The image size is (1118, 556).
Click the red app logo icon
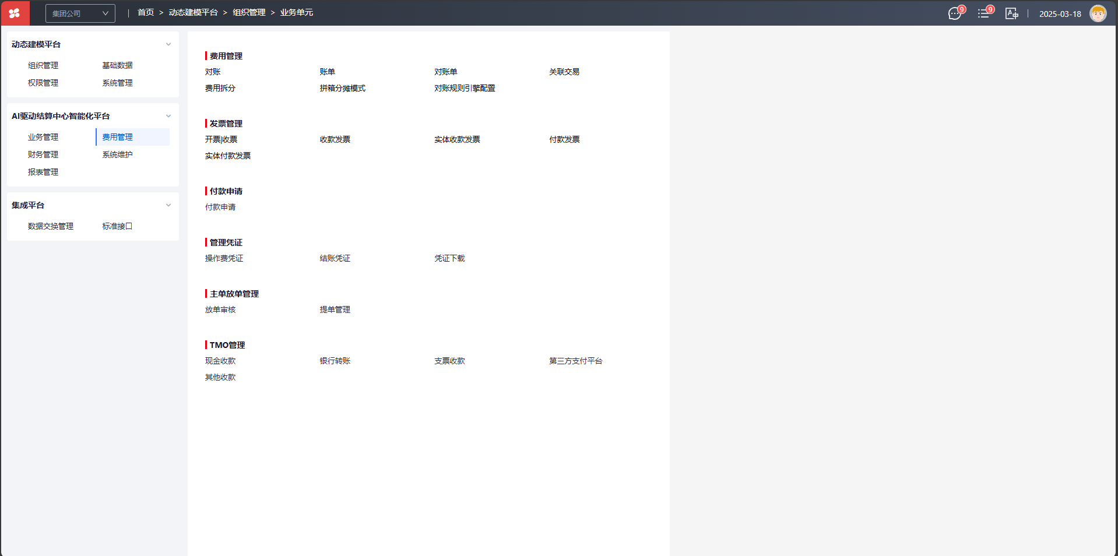click(x=15, y=13)
